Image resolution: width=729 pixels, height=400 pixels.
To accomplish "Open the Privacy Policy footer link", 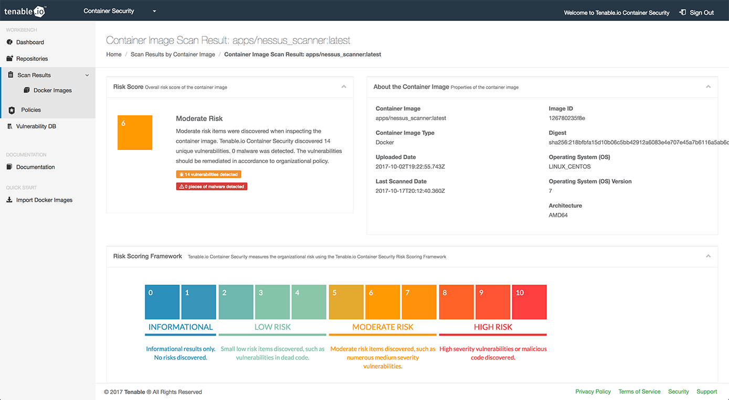I will tap(593, 392).
